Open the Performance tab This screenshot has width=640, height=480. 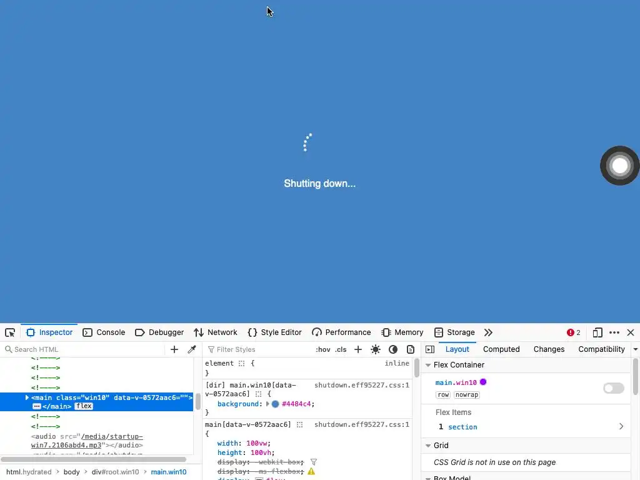pyautogui.click(x=342, y=332)
